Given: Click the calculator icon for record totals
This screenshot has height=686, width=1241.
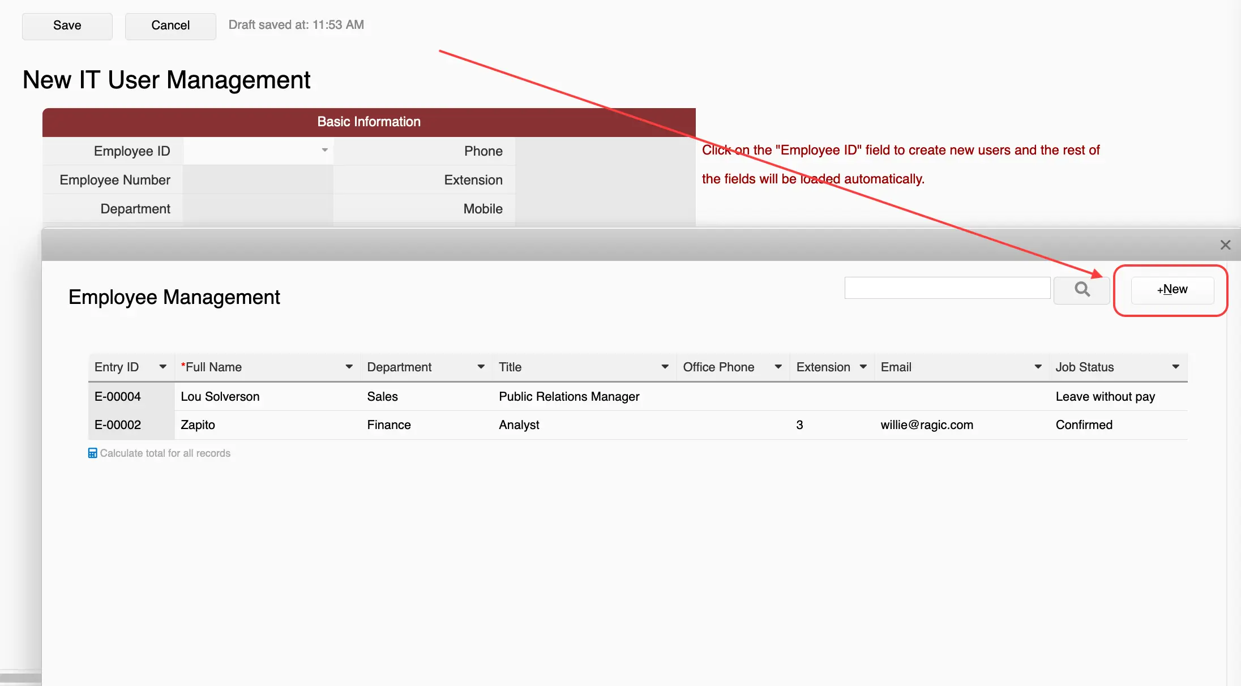Looking at the screenshot, I should [92, 453].
